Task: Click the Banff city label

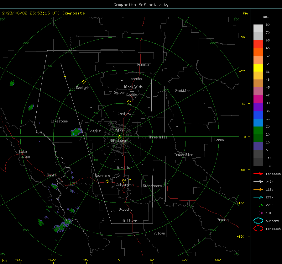Action: (52, 175)
